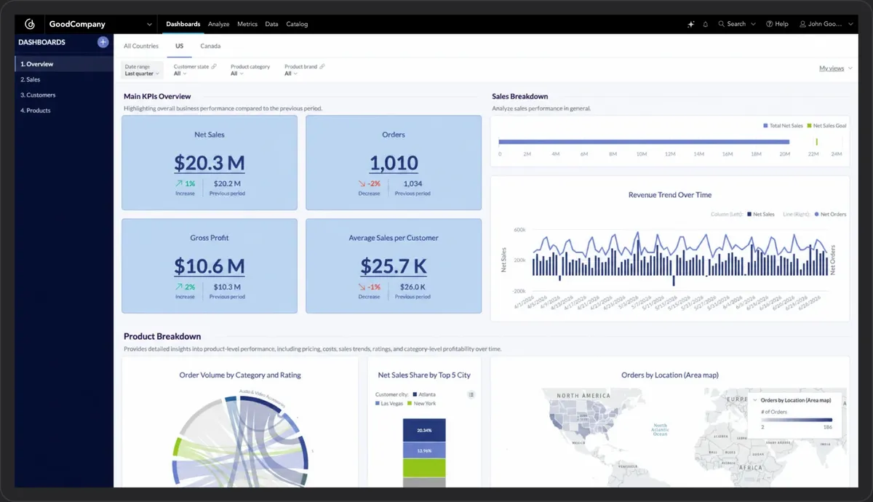Click Average Sales per Customer decrease arrow

[362, 287]
